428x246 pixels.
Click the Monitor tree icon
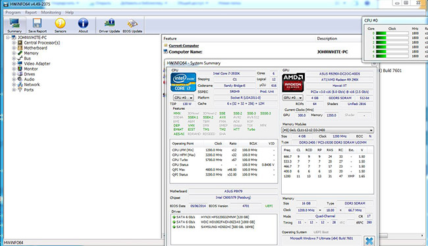tap(20, 68)
